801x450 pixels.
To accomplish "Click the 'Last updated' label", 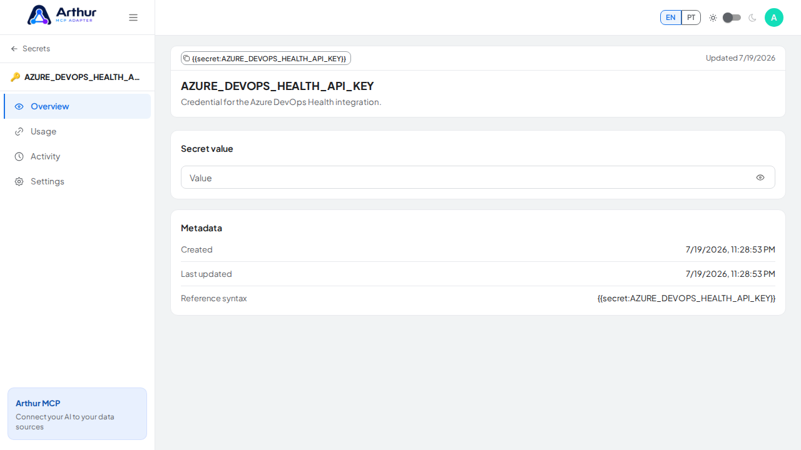I will [x=207, y=274].
